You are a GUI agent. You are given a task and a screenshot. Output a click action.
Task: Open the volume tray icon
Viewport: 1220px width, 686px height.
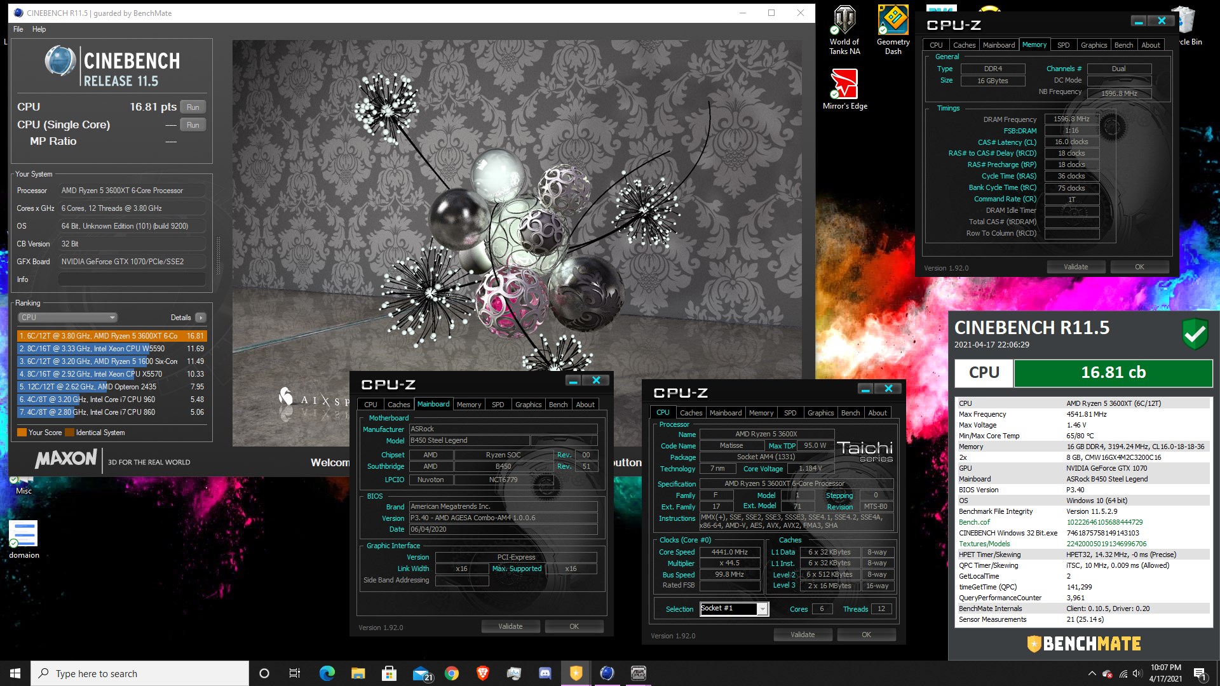pyautogui.click(x=1137, y=674)
